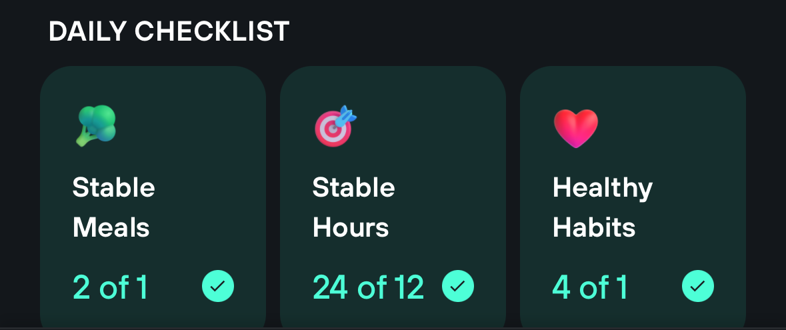The image size is (786, 330).
Task: Select the "24 of 12" progress count
Action: click(368, 287)
